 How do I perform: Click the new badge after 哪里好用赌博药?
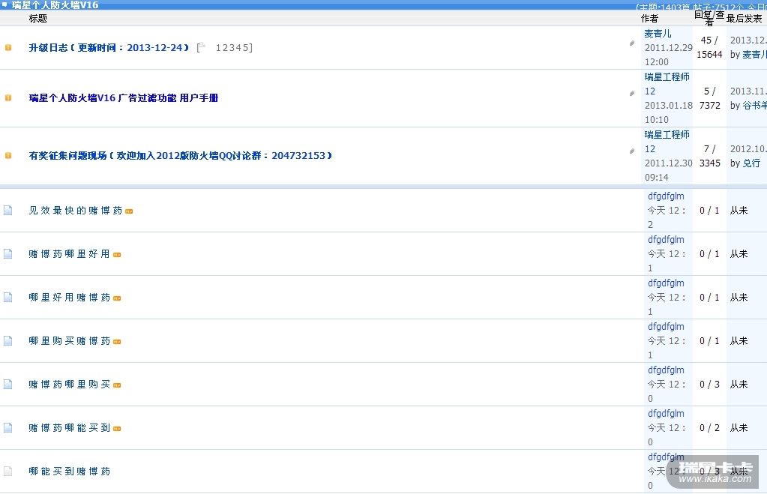[x=117, y=298]
